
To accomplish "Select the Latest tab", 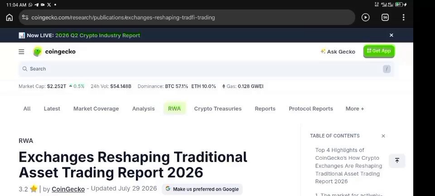I will (52, 108).
